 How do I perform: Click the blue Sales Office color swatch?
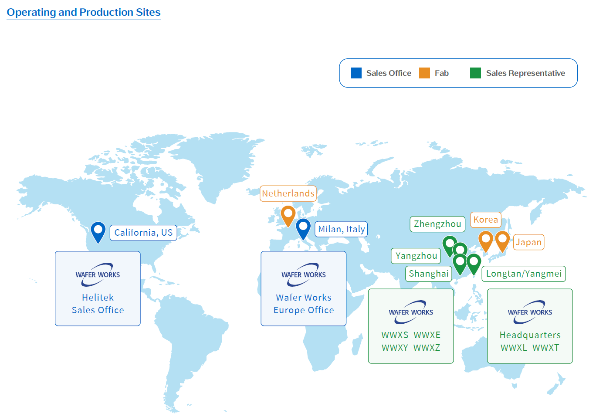(x=356, y=73)
